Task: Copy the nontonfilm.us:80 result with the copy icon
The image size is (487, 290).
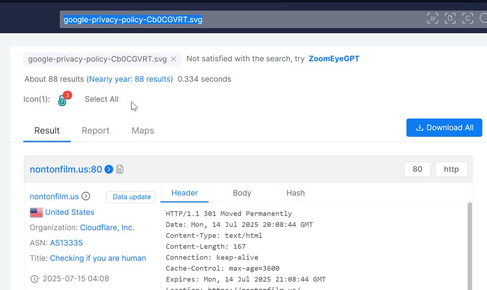Action: tap(120, 169)
